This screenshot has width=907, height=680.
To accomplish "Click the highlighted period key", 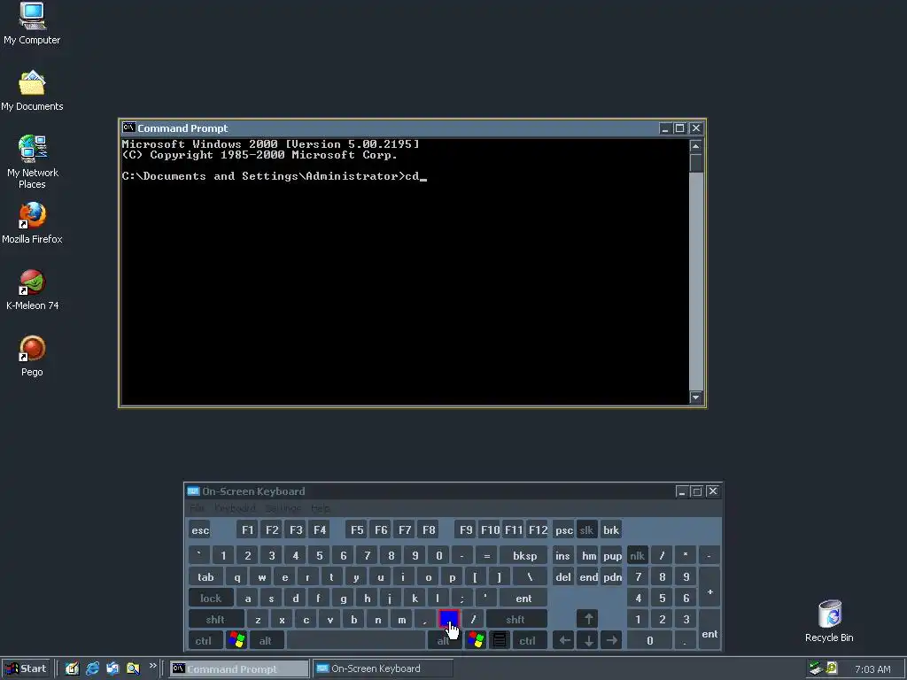I will pos(449,619).
